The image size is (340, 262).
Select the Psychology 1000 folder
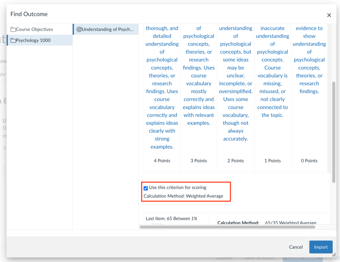[40, 40]
